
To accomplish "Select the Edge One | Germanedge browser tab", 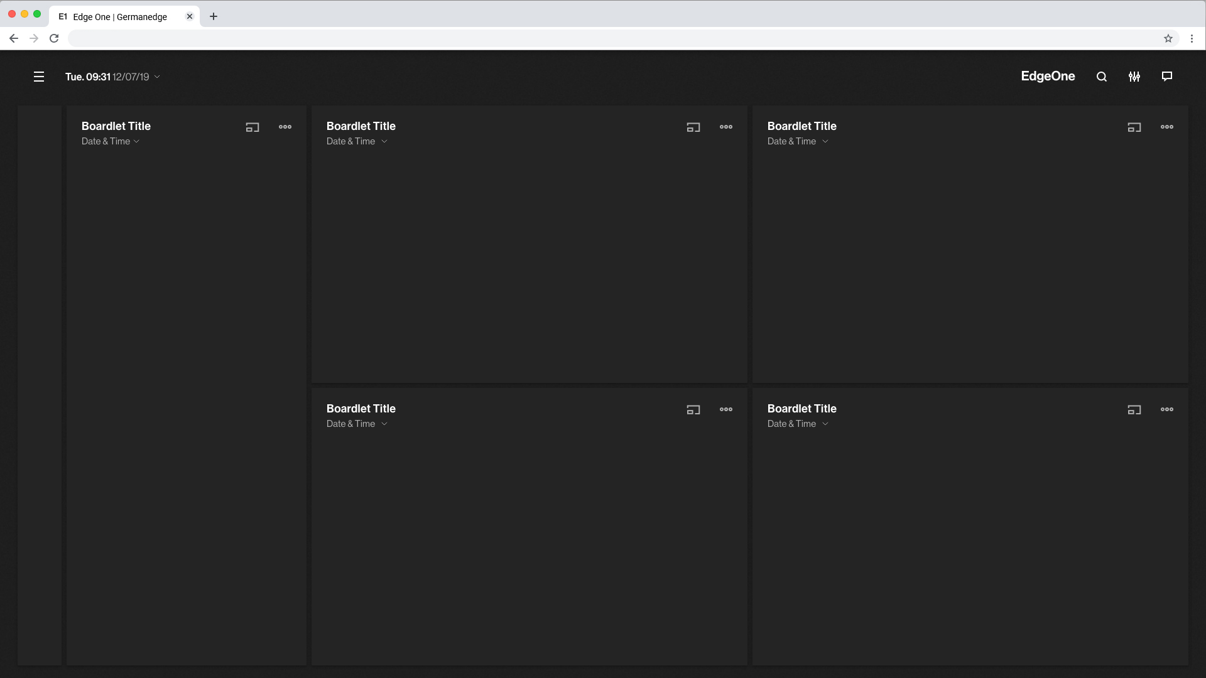I will (119, 17).
